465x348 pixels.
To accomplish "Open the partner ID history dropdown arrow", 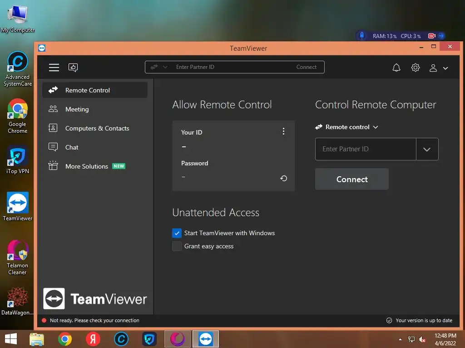I will (x=427, y=149).
